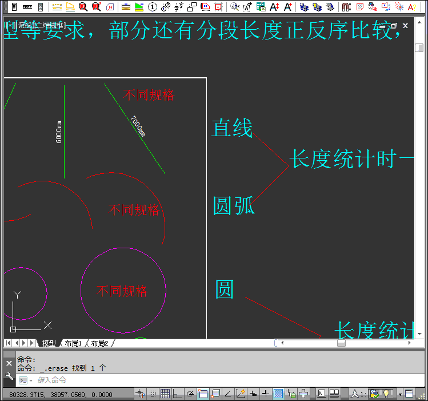Toggle the grid display in status bar
428x401 pixels.
click(165, 394)
